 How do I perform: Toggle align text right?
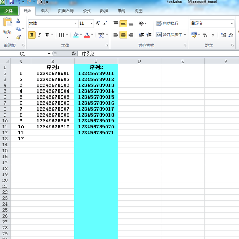(x=131, y=35)
